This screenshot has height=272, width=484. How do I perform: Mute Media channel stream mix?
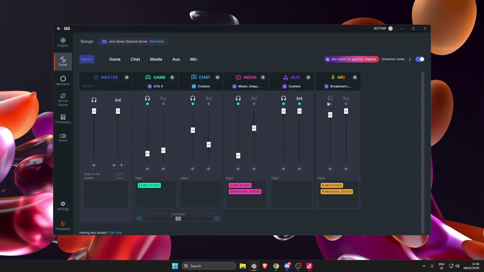tap(254, 169)
